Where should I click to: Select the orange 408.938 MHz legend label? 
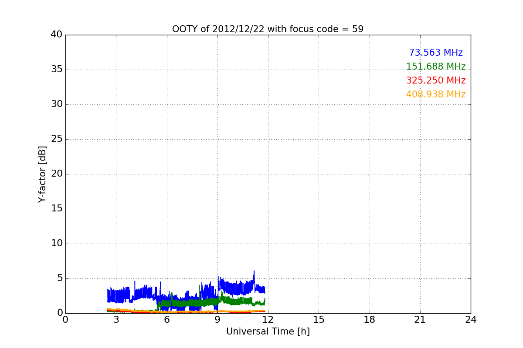click(436, 94)
